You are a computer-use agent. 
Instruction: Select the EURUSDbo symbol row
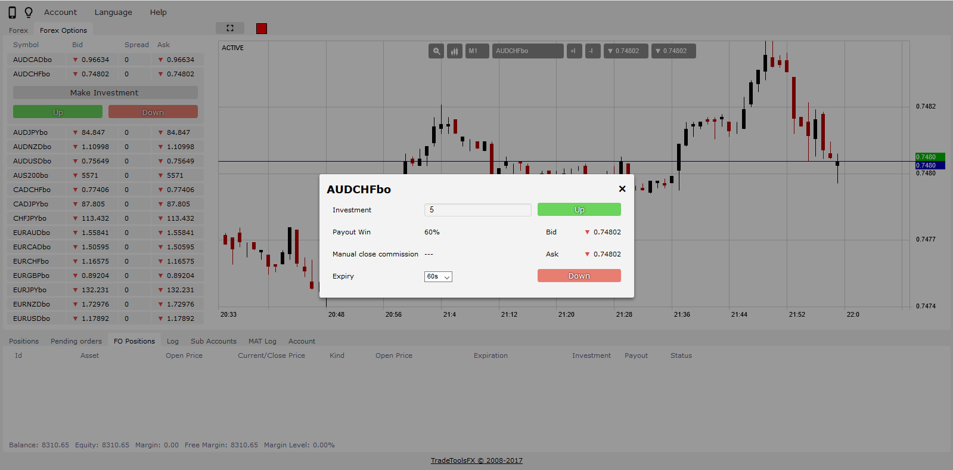[32, 319]
